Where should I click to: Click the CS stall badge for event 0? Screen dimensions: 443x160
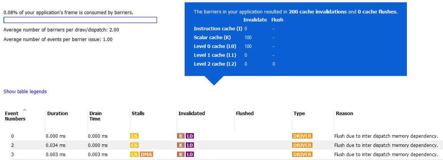[134, 136]
